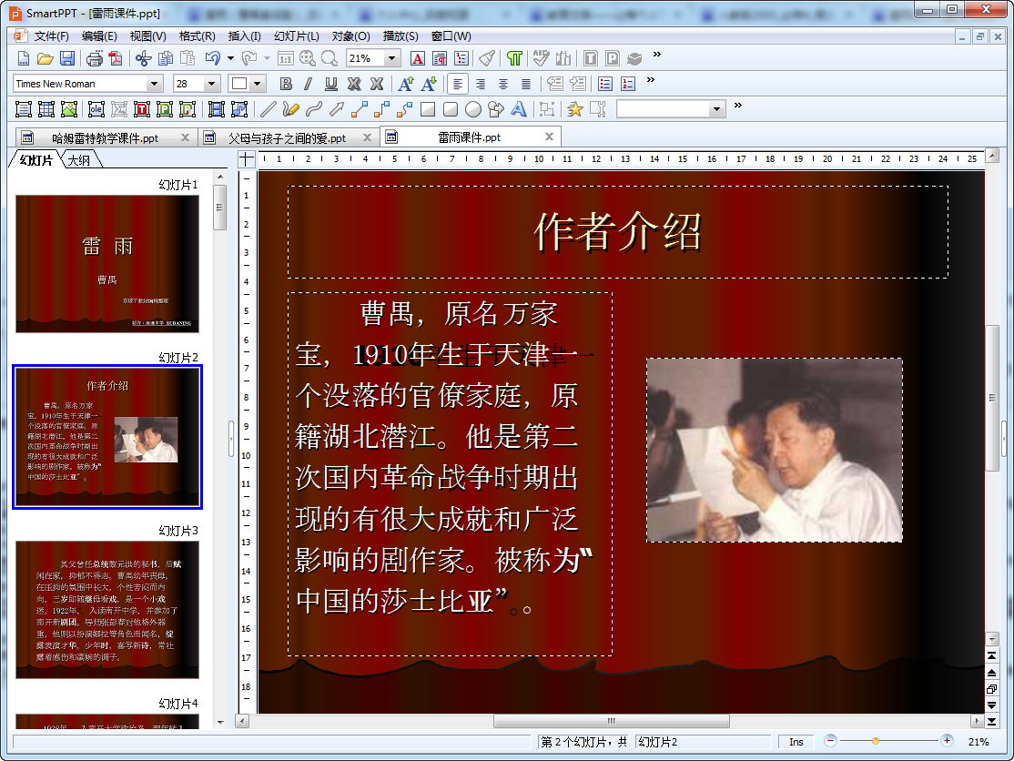Toggle underline formatting
The image size is (1014, 761).
click(331, 84)
